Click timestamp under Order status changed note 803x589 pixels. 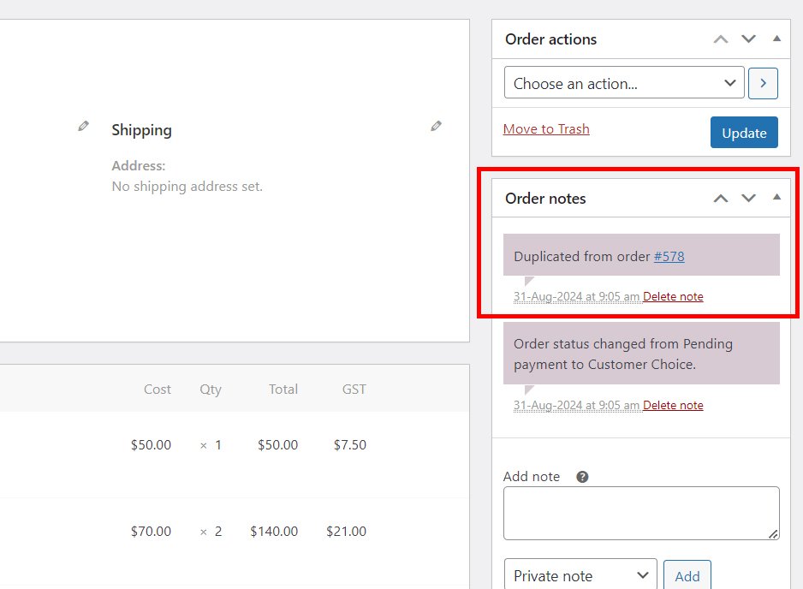click(x=576, y=405)
